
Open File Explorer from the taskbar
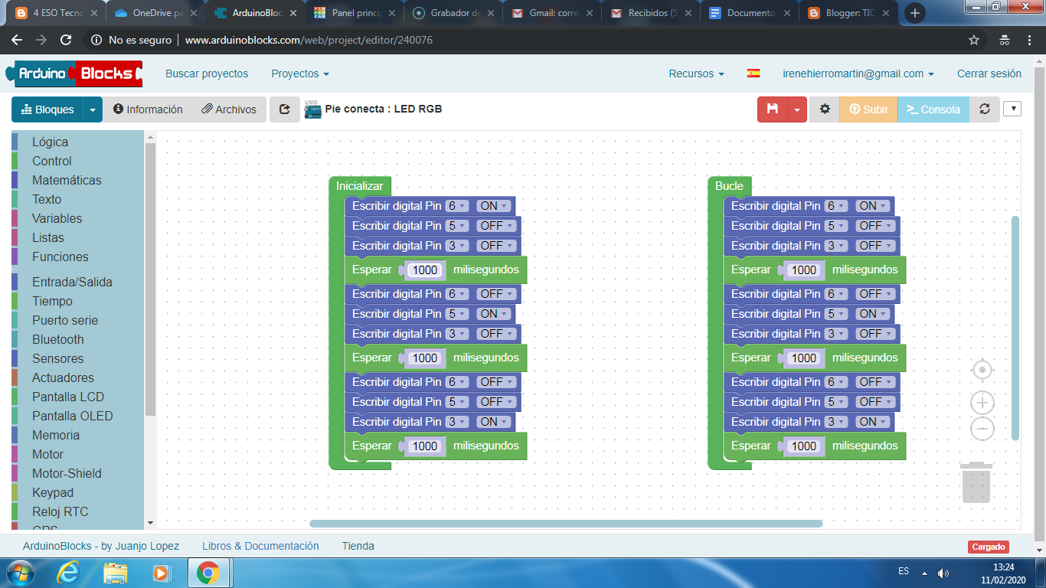click(116, 573)
